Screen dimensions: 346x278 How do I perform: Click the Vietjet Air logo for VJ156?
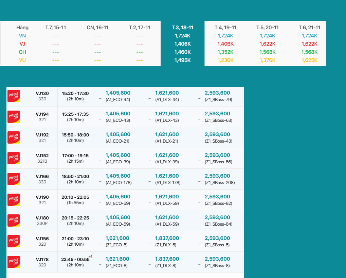(14, 241)
